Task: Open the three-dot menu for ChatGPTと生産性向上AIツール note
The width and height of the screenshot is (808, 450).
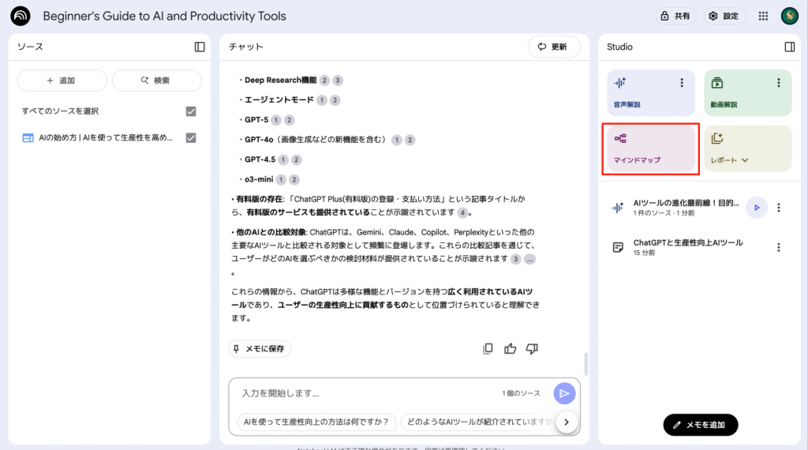Action: [779, 247]
